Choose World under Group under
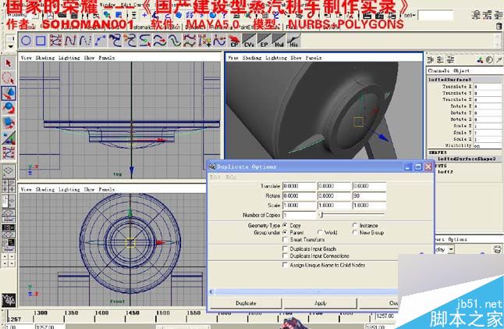 [x=320, y=232]
